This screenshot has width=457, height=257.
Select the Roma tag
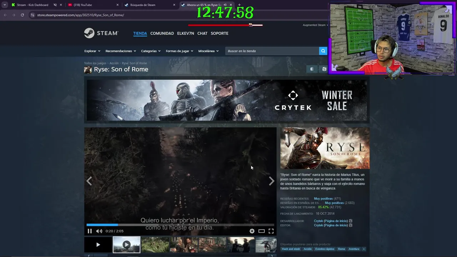[x=342, y=249]
